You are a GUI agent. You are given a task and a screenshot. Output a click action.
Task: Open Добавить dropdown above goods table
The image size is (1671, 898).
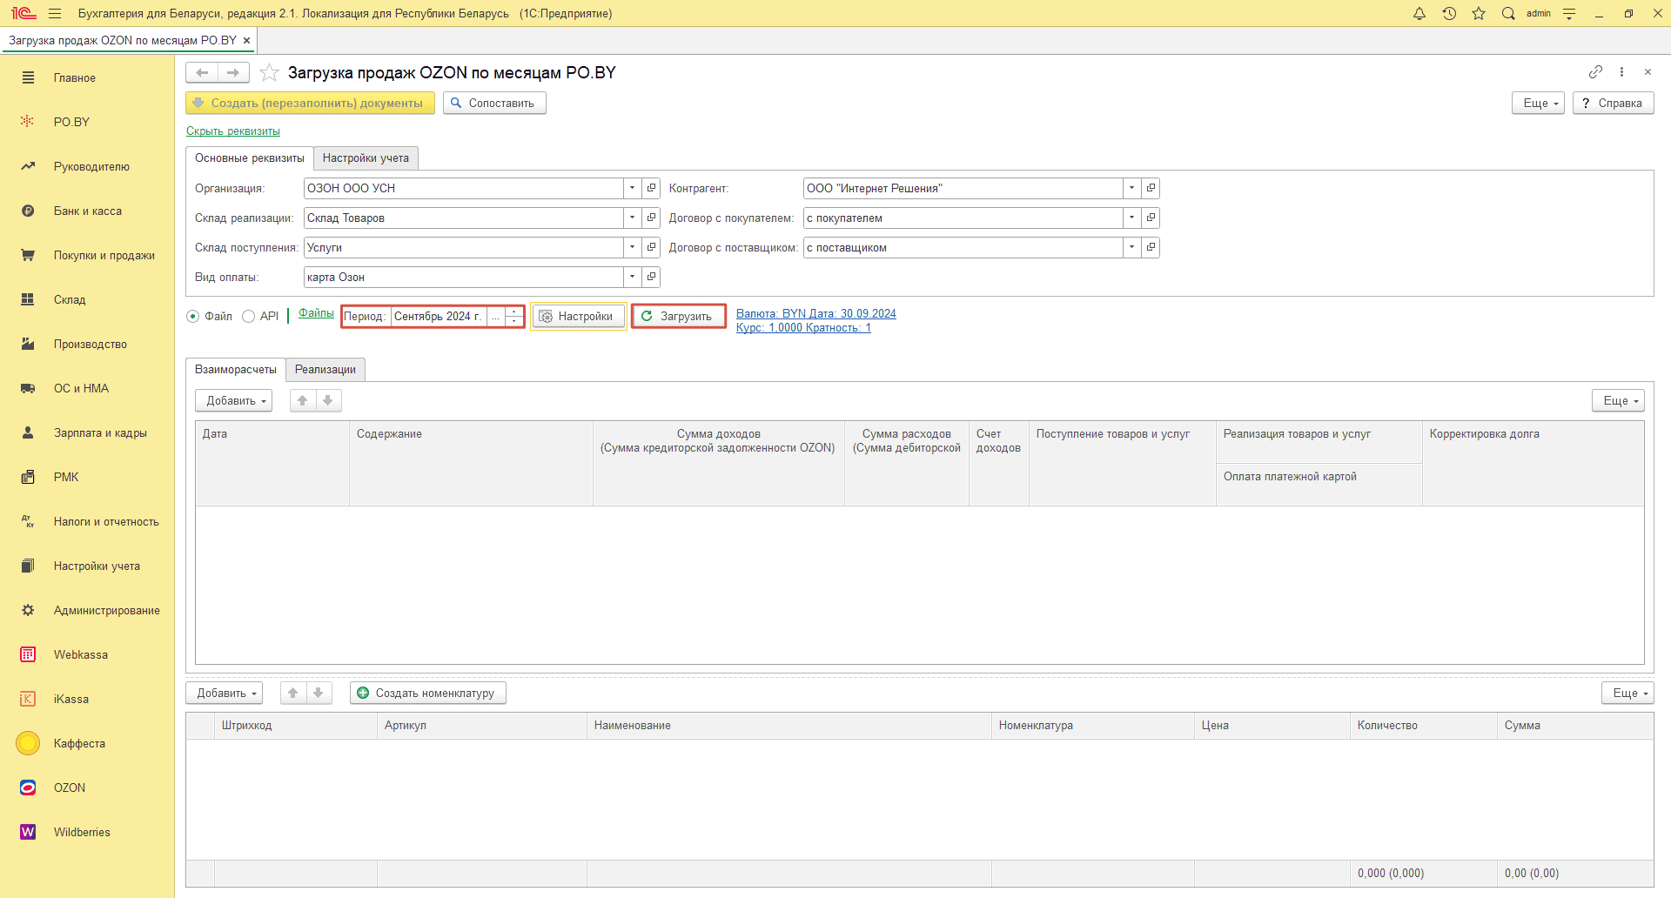click(225, 693)
